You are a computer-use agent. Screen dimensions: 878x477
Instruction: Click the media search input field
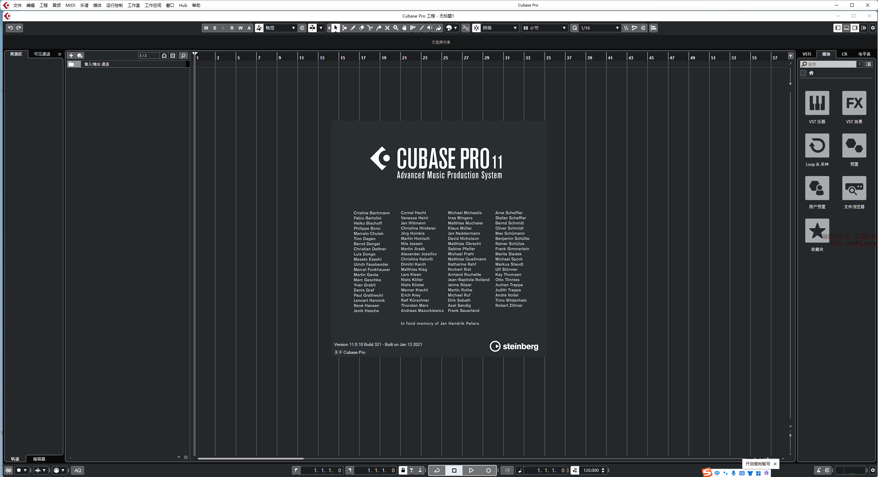pos(830,64)
